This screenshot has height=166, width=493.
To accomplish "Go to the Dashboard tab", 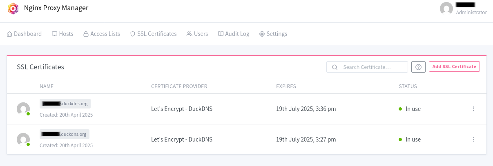I will (x=25, y=34).
